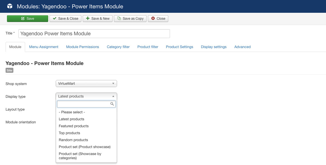Switch to Category filter tab

pyautogui.click(x=118, y=47)
